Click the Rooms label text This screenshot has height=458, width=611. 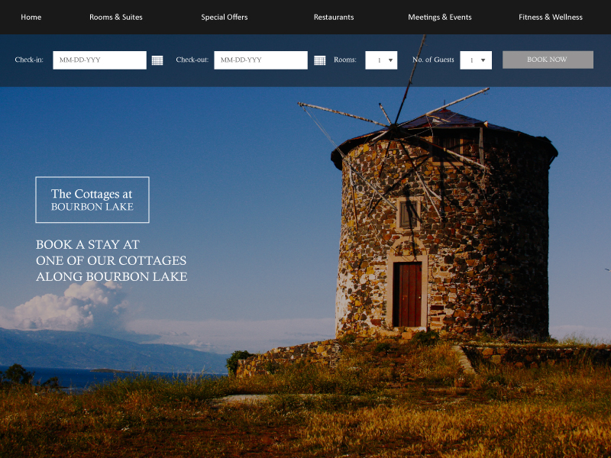(345, 60)
